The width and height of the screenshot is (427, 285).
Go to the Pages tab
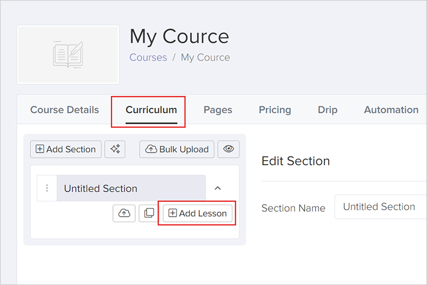coord(218,110)
